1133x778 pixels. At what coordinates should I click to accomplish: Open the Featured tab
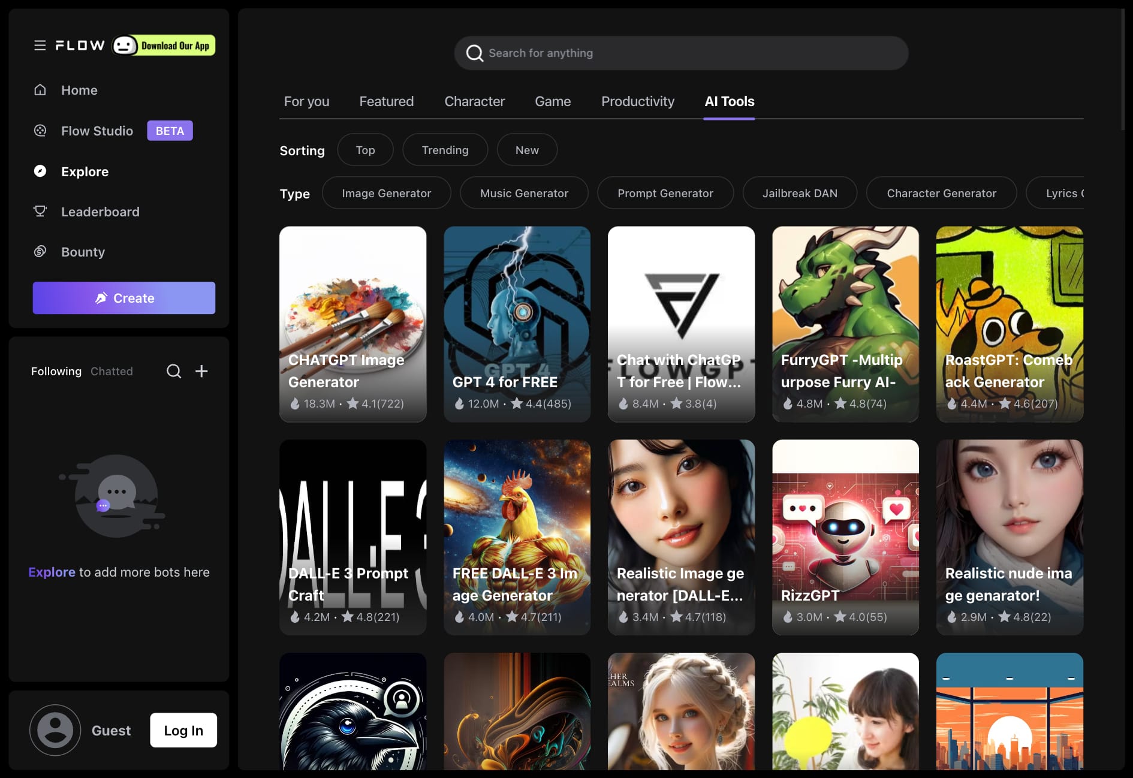tap(387, 101)
